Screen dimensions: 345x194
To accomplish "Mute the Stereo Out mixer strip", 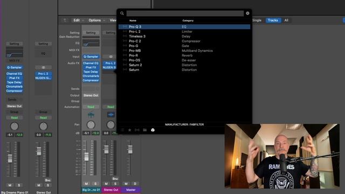I will 106,183.
